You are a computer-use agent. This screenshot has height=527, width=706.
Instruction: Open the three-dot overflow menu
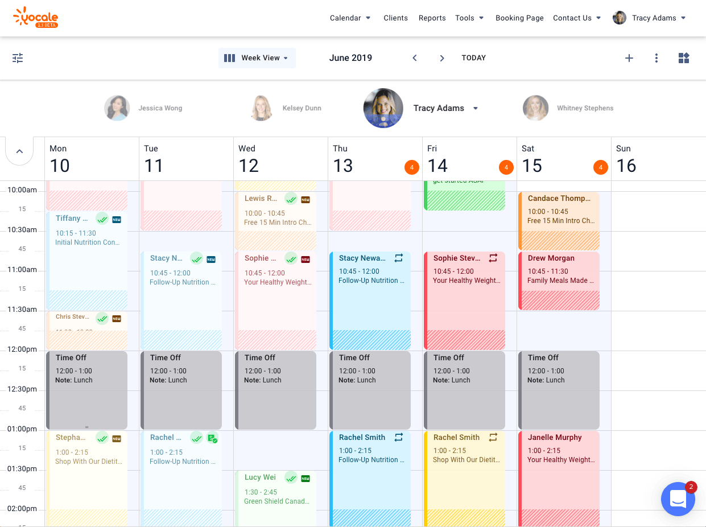(656, 57)
